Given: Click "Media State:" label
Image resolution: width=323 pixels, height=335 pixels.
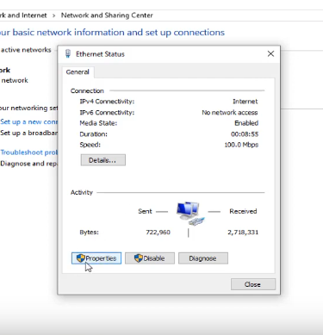Looking at the screenshot, I should coord(98,123).
